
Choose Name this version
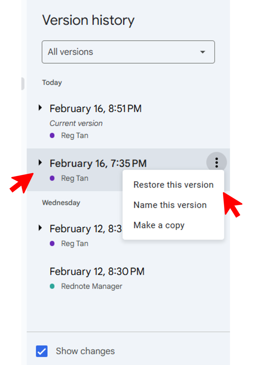[170, 205]
